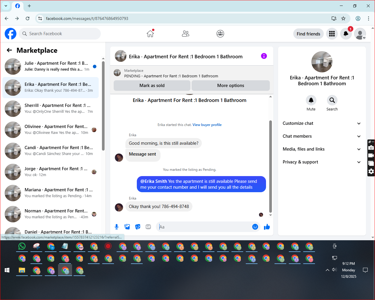The height and width of the screenshot is (300, 375).
Task: Open conversation information with the purple info icon
Action: 264,56
